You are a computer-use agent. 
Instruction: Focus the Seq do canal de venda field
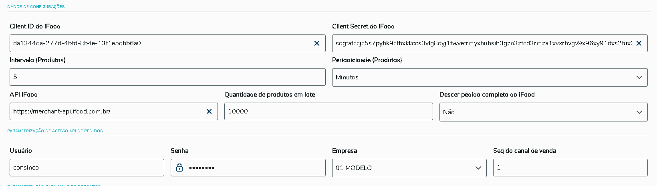570,168
